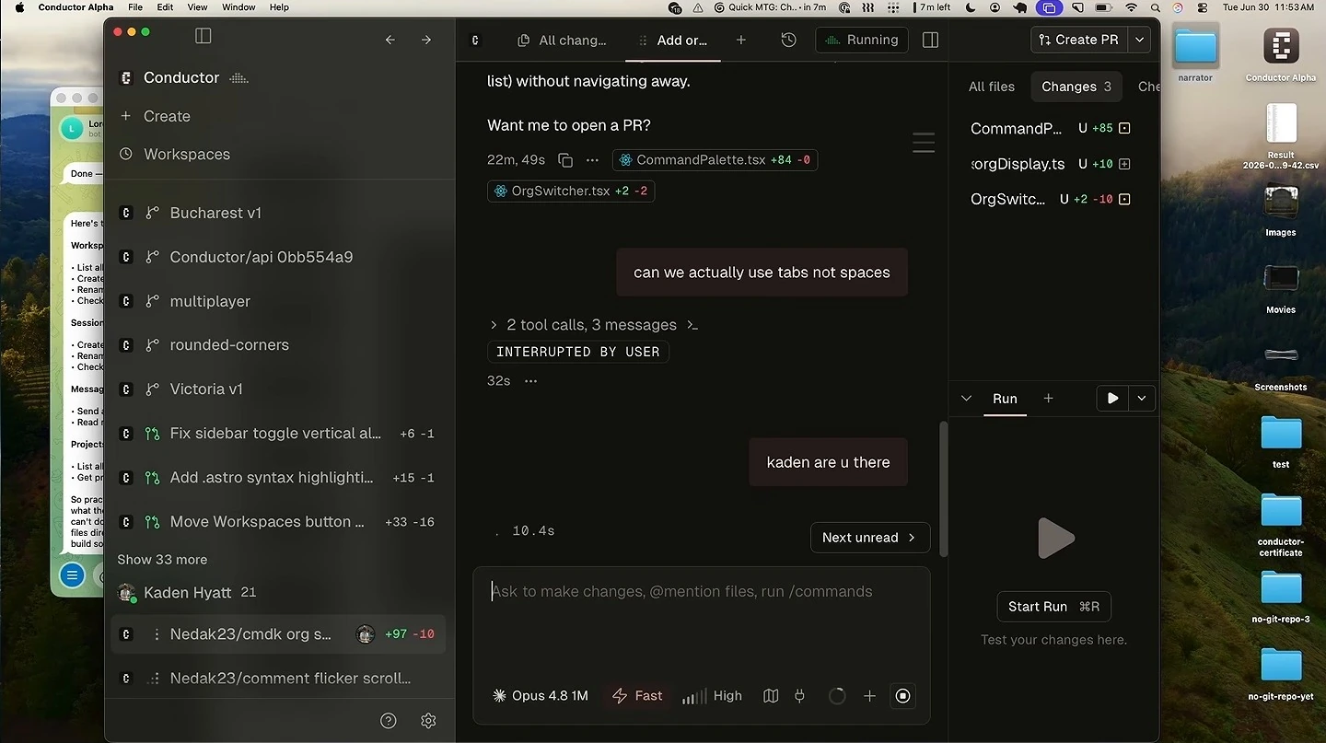Open settings gear in sidebar

coord(428,721)
